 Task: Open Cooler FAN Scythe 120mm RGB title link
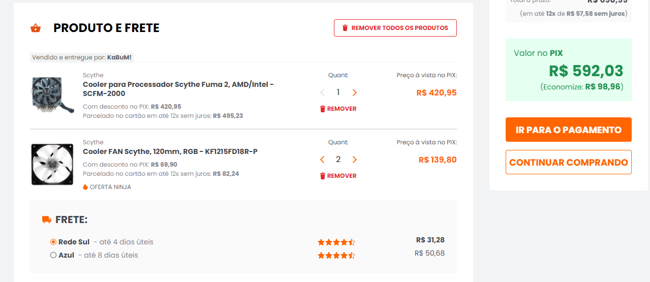170,151
